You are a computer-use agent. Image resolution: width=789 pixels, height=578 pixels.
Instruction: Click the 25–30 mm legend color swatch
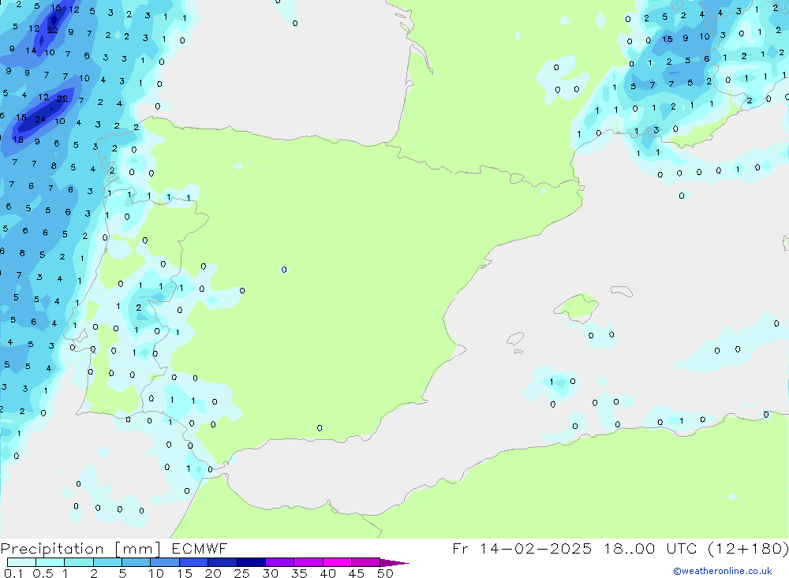[x=251, y=562]
